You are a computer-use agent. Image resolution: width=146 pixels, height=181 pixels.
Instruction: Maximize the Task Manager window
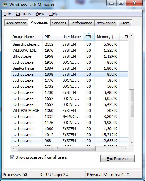click(121, 3)
